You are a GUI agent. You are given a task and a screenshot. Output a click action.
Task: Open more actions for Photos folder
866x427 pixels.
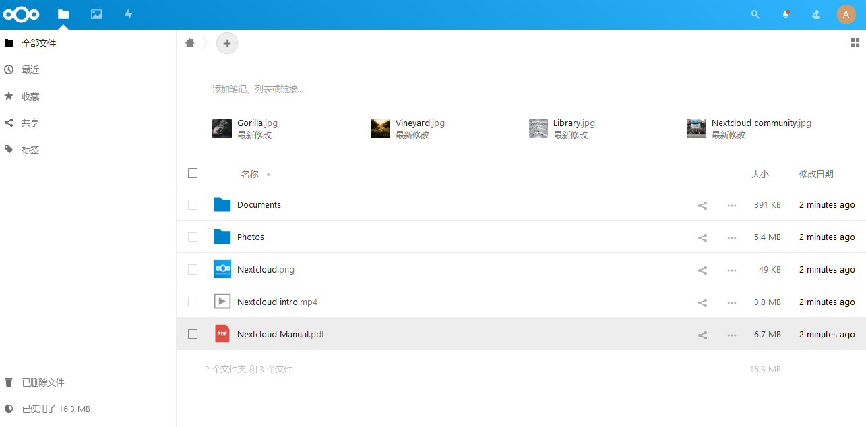pyautogui.click(x=732, y=237)
